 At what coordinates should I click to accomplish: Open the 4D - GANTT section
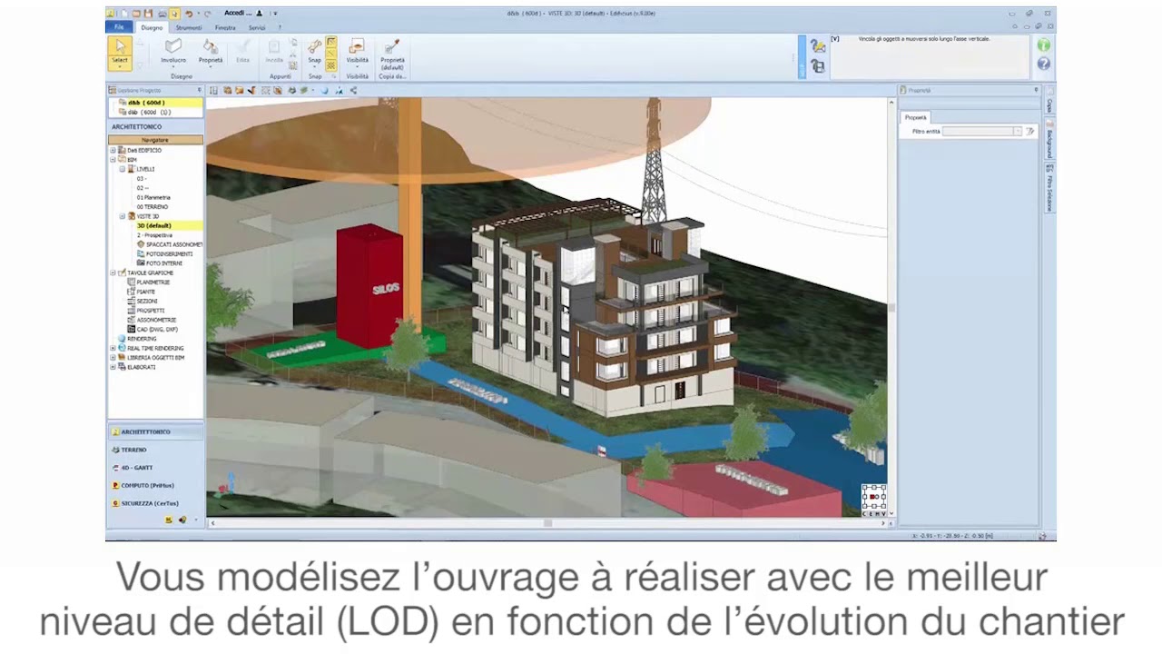point(155,467)
